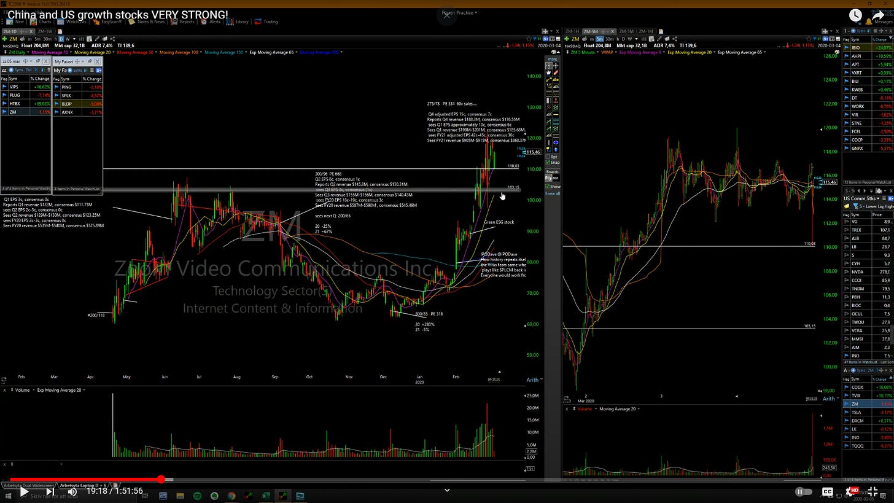Select BLDP in My Favorites list
This screenshot has width=894, height=503.
(78, 104)
